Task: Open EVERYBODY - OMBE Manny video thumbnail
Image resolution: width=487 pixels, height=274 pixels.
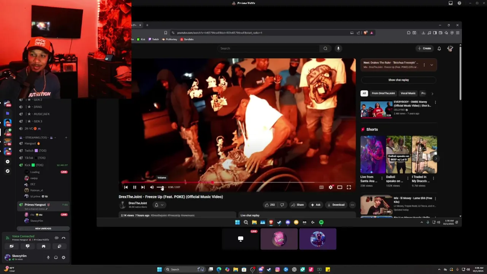Action: 376,109
